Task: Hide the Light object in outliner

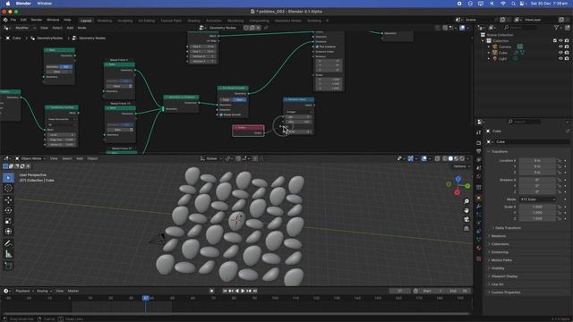Action: 560,58
